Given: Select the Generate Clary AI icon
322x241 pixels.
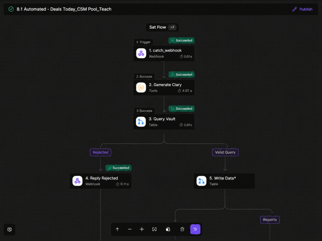Looking at the screenshot, I should pyautogui.click(x=141, y=87).
